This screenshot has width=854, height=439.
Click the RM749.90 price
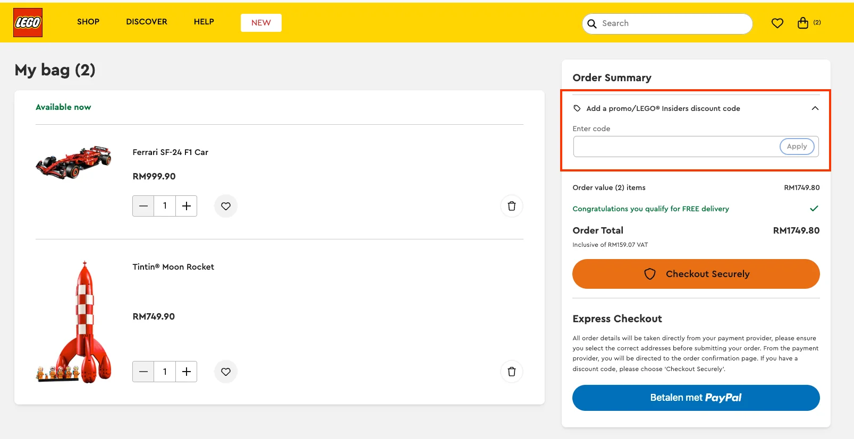(x=154, y=316)
